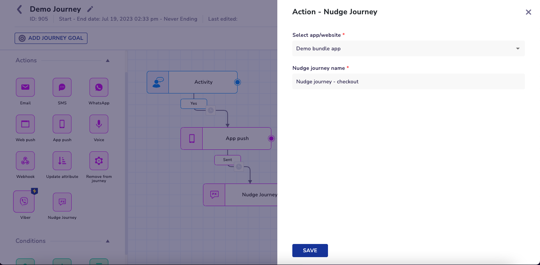Click the Yes branch label
Screen dimensions: 540x265
tap(194, 104)
